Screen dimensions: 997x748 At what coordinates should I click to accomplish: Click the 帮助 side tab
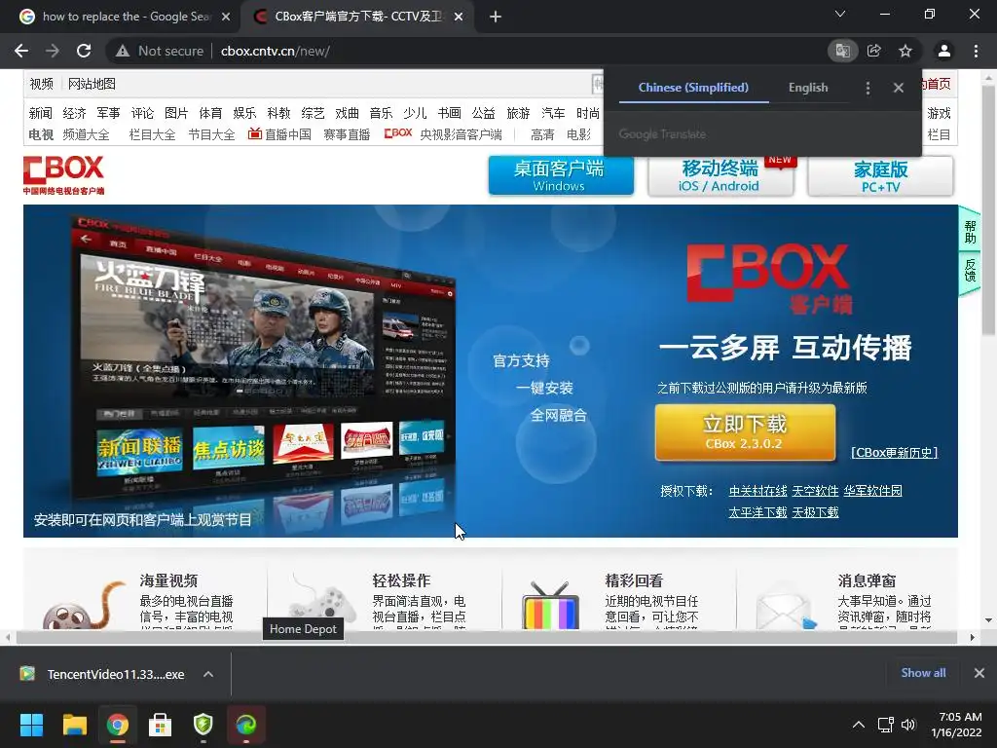[x=970, y=232]
